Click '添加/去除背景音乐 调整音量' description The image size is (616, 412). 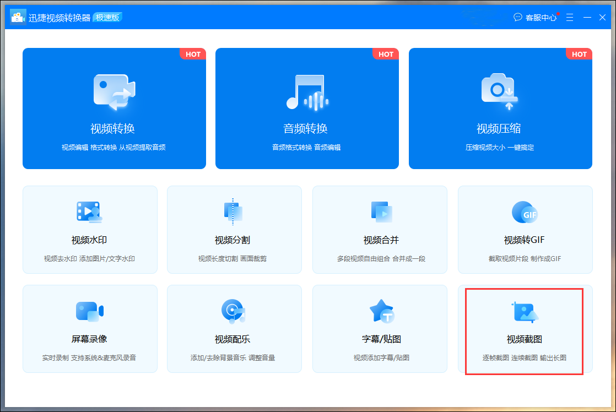(233, 358)
